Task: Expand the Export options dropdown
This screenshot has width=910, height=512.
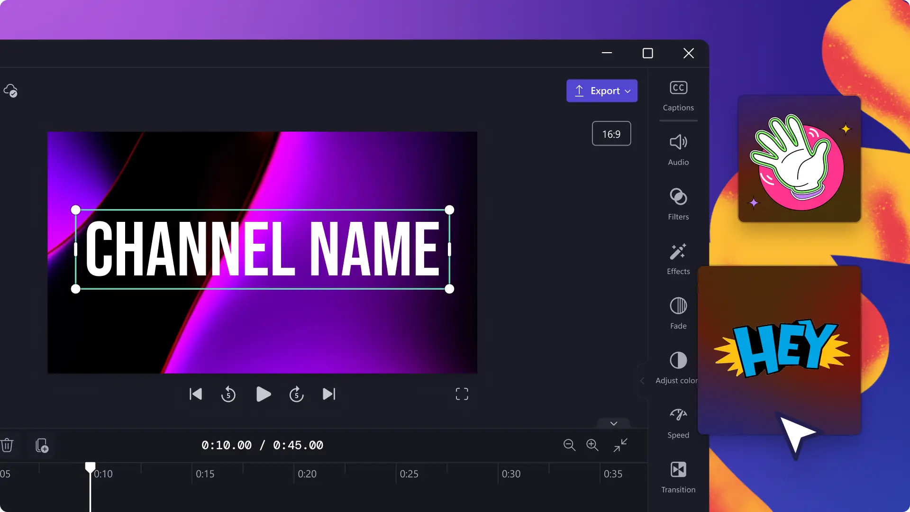Action: point(628,91)
